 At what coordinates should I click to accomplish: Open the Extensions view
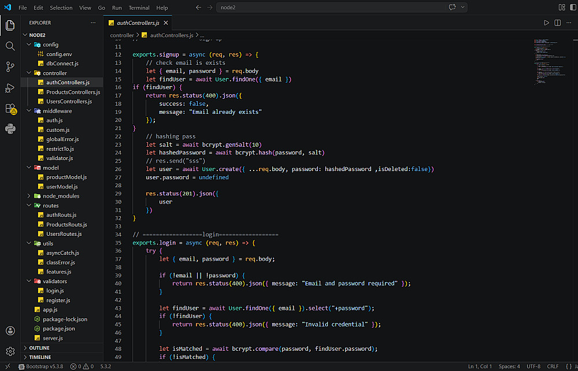[10, 109]
